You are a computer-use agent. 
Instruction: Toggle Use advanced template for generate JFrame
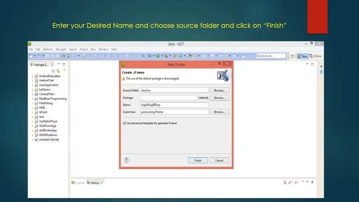pos(125,123)
